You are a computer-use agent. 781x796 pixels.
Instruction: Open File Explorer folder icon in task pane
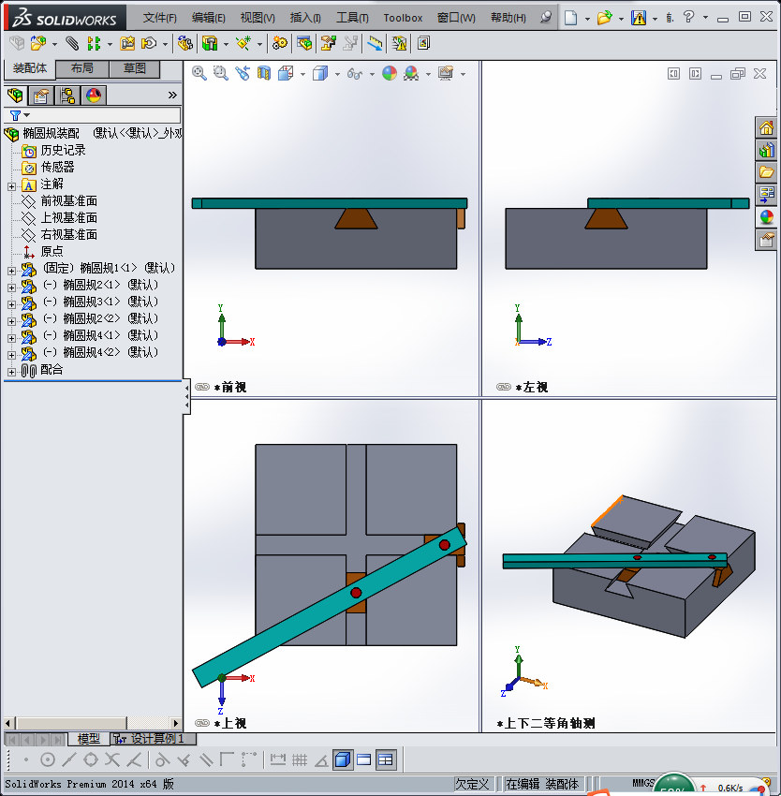766,172
